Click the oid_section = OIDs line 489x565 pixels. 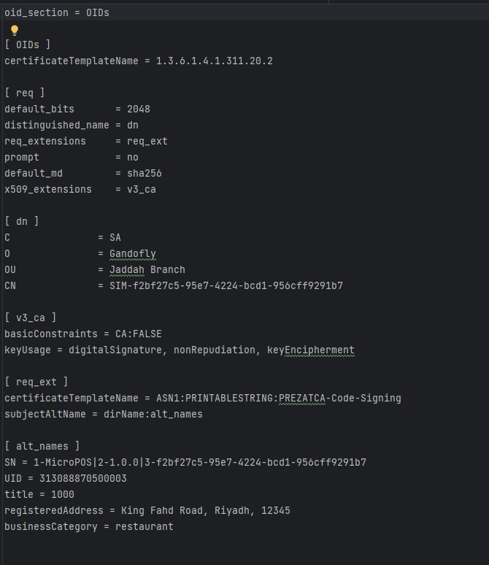(57, 13)
